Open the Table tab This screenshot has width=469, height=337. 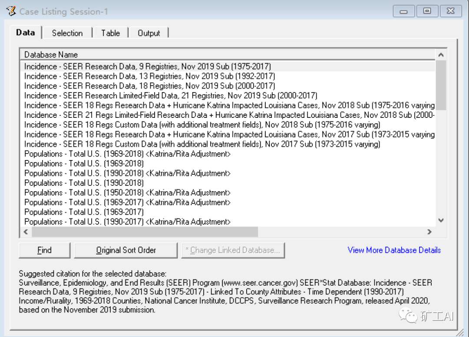[110, 33]
